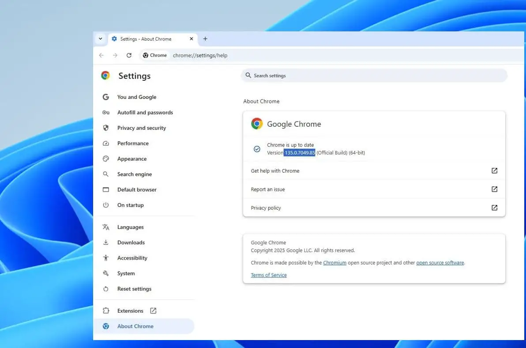Open Extensions from the sidebar
Image resolution: width=526 pixels, height=348 pixels.
130,311
